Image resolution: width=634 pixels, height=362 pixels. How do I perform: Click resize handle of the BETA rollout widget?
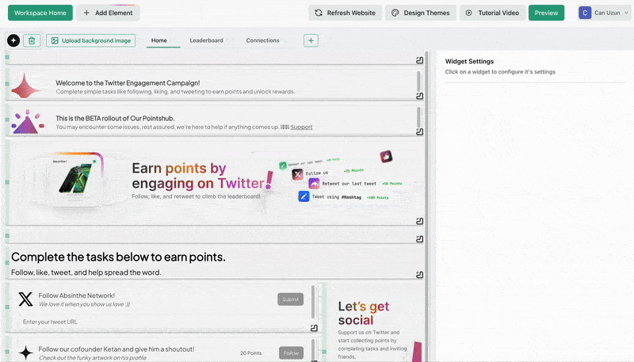tap(420, 131)
